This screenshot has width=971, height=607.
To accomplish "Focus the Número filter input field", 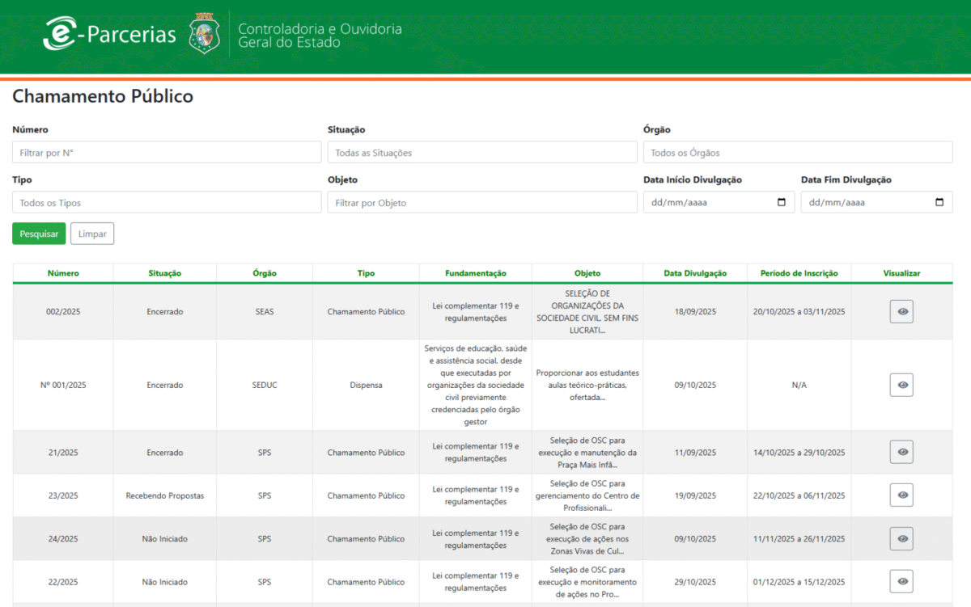I will (167, 153).
